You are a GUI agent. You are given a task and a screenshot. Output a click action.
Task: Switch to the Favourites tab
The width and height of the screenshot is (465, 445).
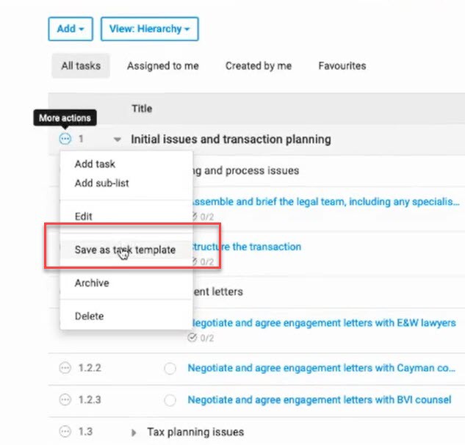pyautogui.click(x=342, y=66)
